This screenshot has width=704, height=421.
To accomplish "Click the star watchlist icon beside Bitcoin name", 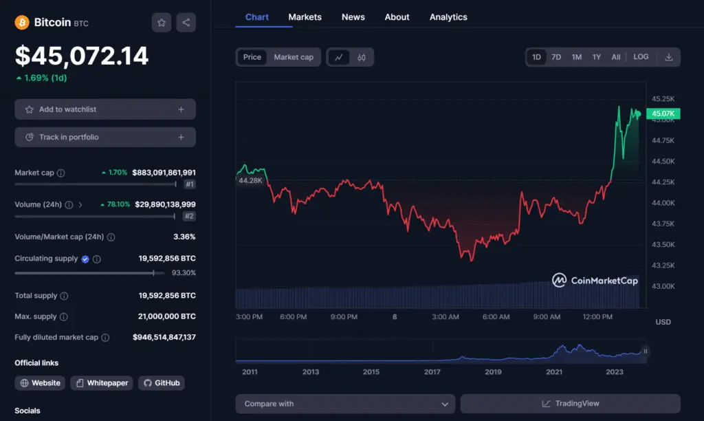I will coord(162,22).
